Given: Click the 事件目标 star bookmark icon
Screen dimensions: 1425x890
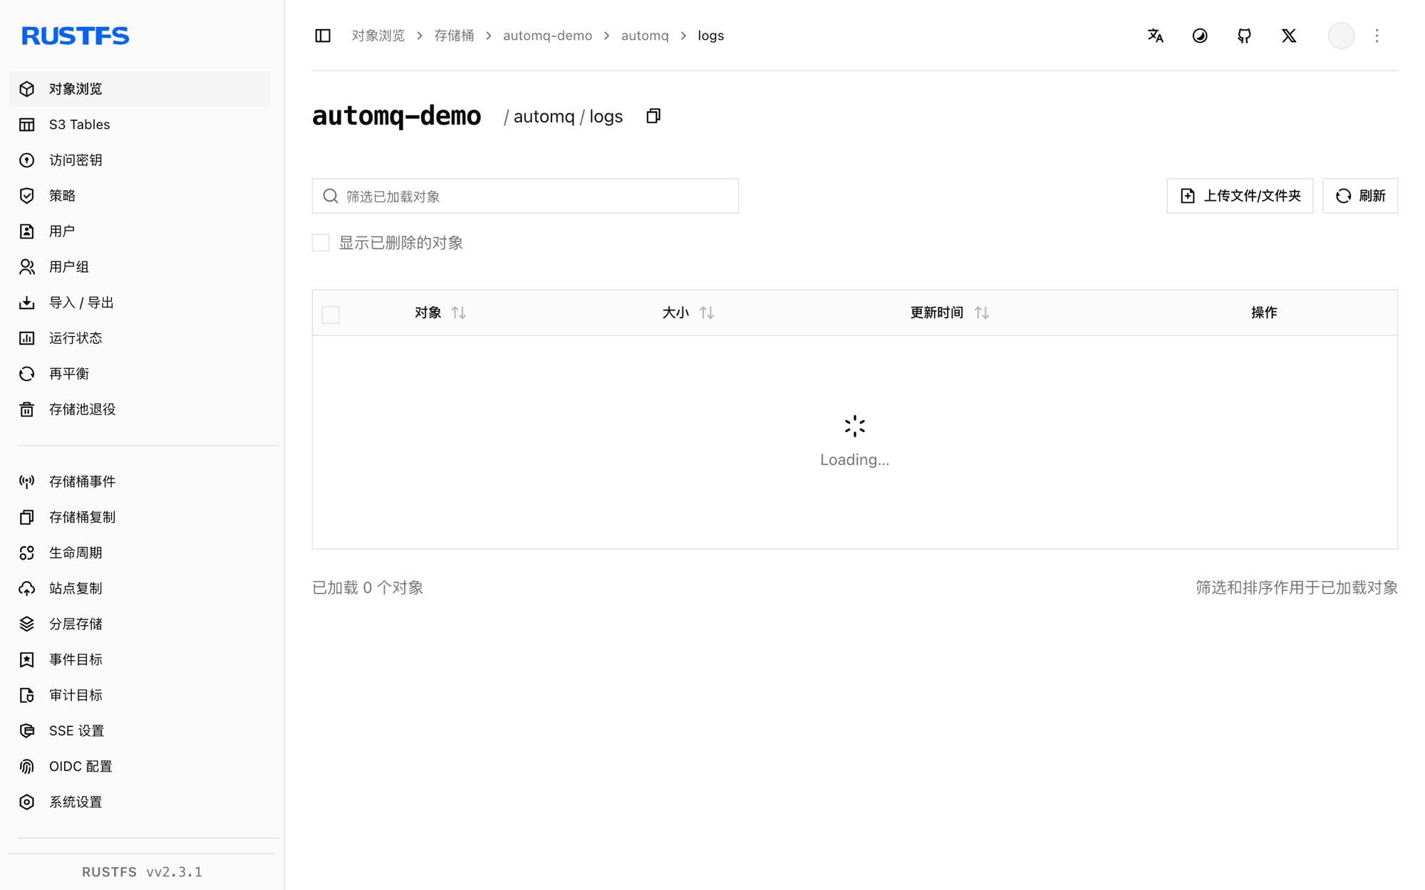Looking at the screenshot, I should tap(27, 660).
